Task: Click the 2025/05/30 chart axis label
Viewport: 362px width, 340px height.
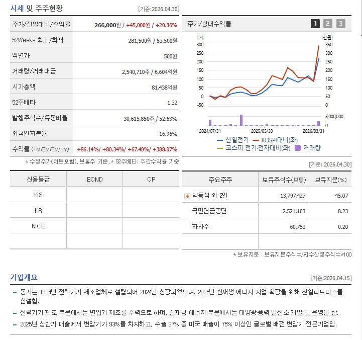Action: (x=262, y=131)
